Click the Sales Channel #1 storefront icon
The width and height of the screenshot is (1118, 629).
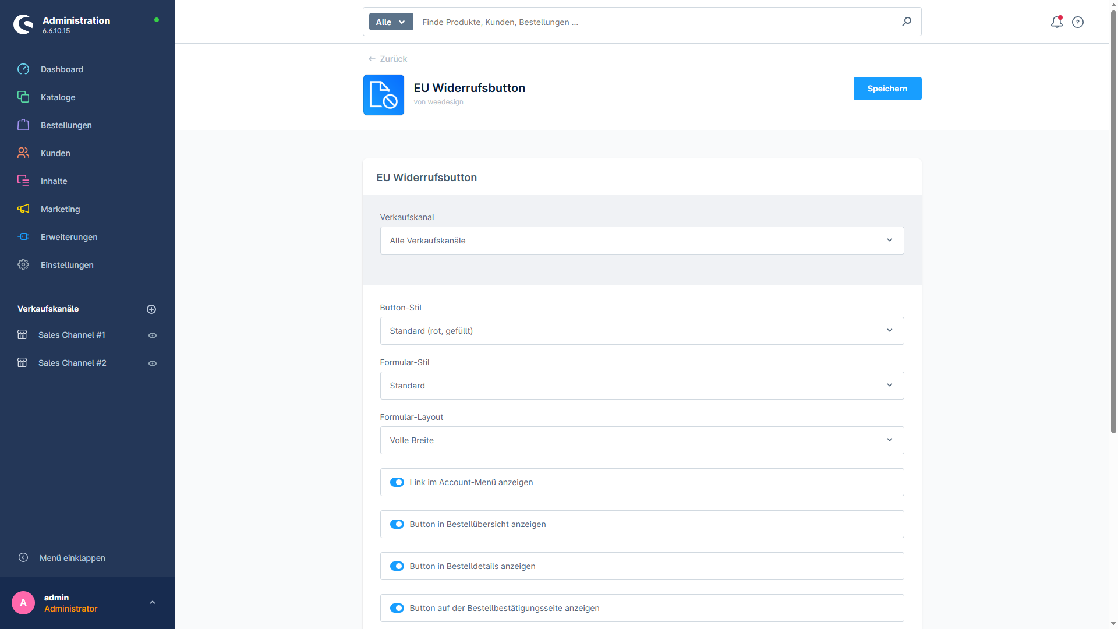(x=22, y=335)
